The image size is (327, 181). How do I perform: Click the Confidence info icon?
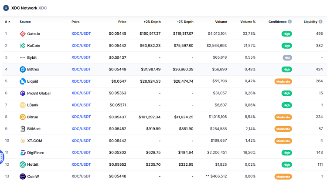(x=290, y=22)
